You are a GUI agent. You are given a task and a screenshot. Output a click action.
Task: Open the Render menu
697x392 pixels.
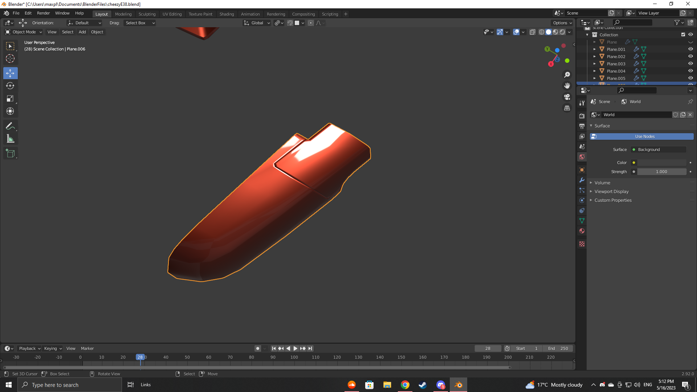pyautogui.click(x=43, y=13)
